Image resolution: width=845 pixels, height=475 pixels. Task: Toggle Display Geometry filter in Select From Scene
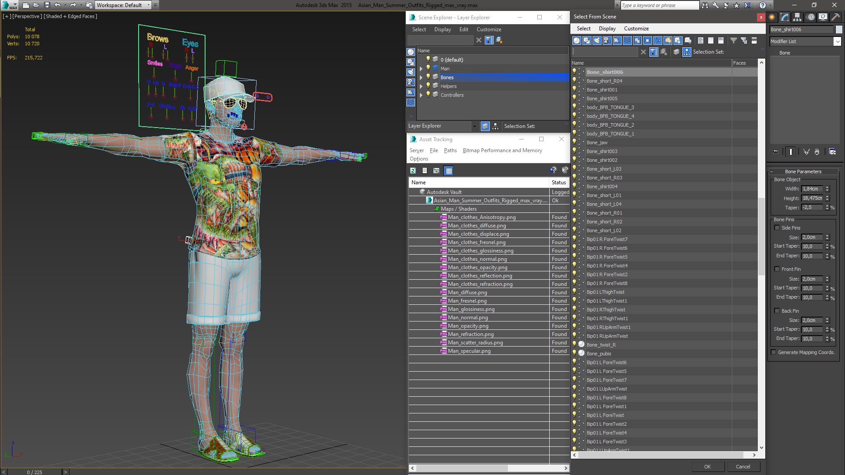click(x=577, y=40)
